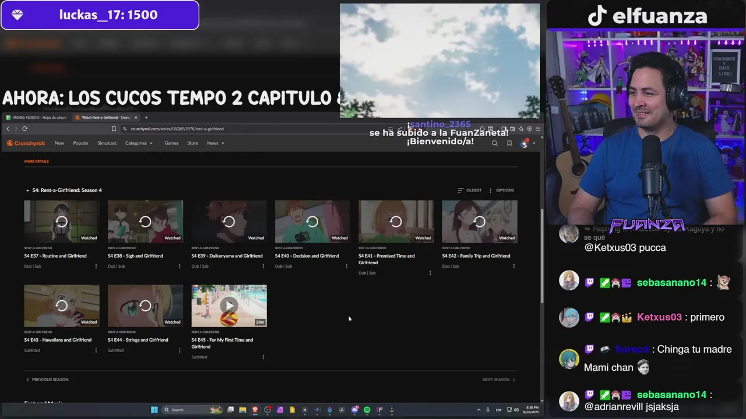Open S4 E43 - Hawaiians and Girlfriend title
746x419 pixels.
click(x=58, y=340)
